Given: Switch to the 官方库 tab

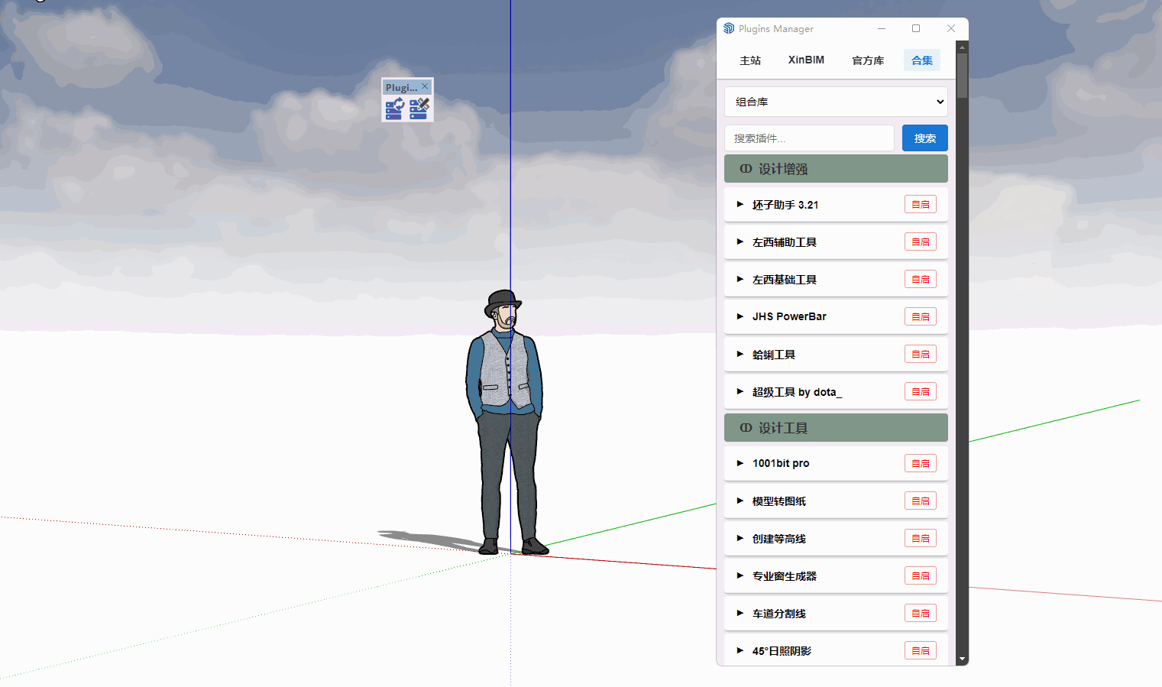Looking at the screenshot, I should (868, 60).
